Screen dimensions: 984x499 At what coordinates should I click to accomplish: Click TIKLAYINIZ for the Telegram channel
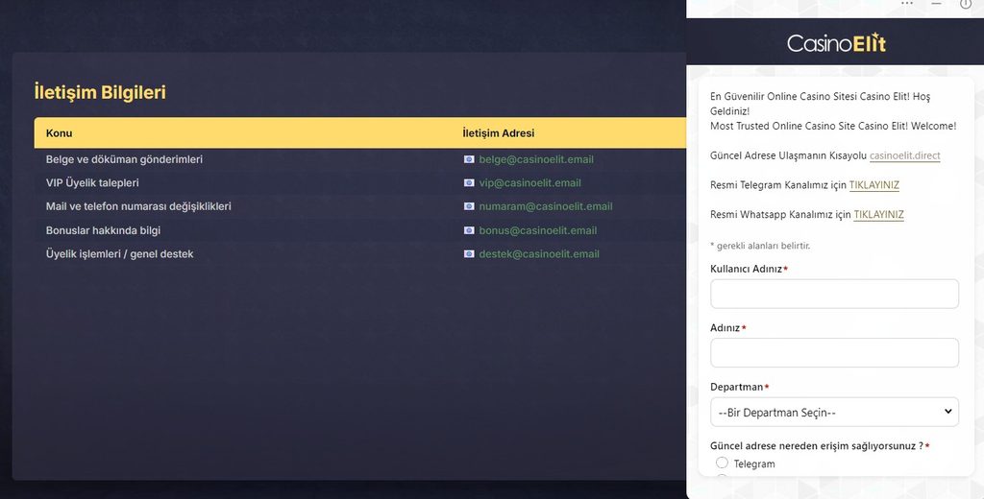[873, 185]
